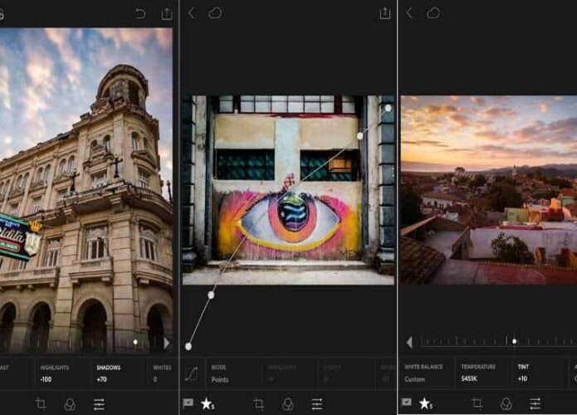Click the left arrow at the Tint slider scale
This screenshot has height=415, width=577.
pos(409,343)
